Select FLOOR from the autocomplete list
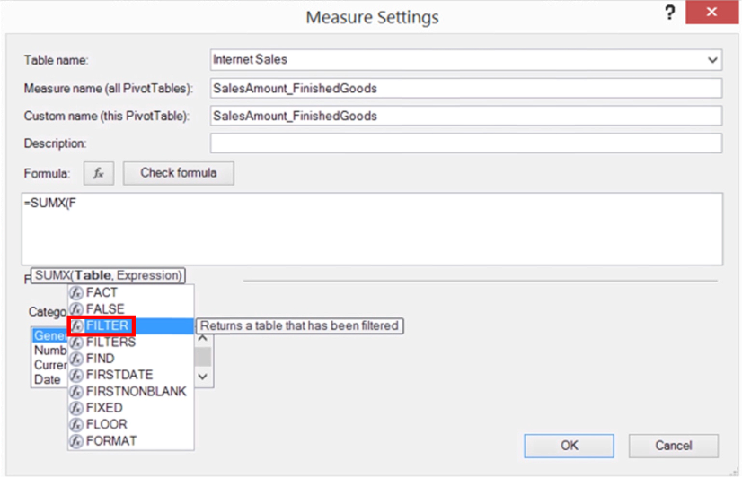Image resolution: width=742 pixels, height=477 pixels. click(x=106, y=424)
